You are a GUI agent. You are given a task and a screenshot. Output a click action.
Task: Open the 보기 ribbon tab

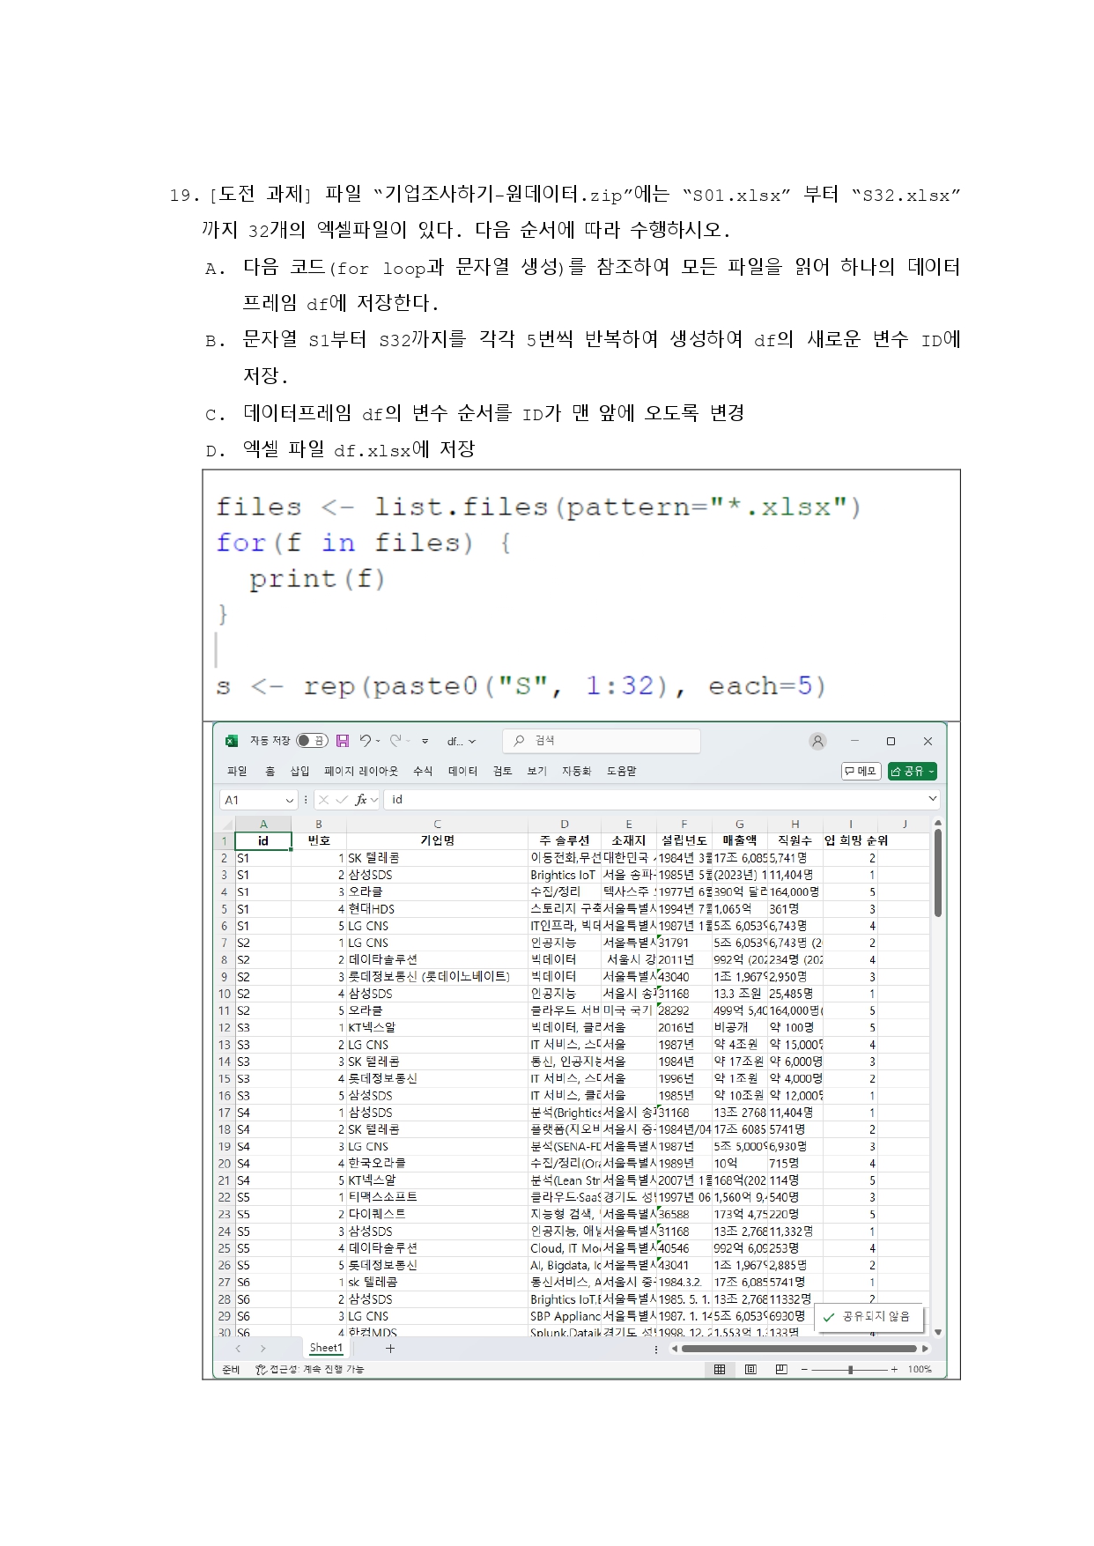pos(536,771)
